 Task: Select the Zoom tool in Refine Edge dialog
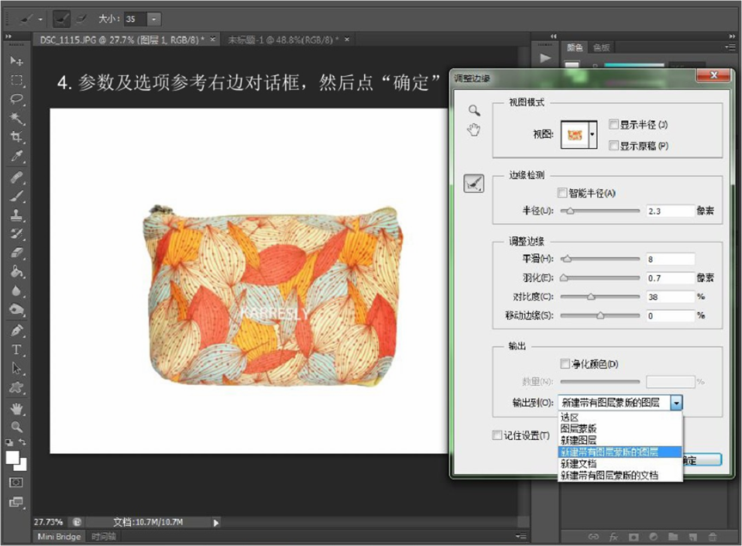pos(474,111)
